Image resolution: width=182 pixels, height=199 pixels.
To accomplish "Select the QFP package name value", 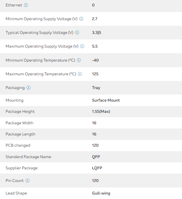I will coord(96,157).
